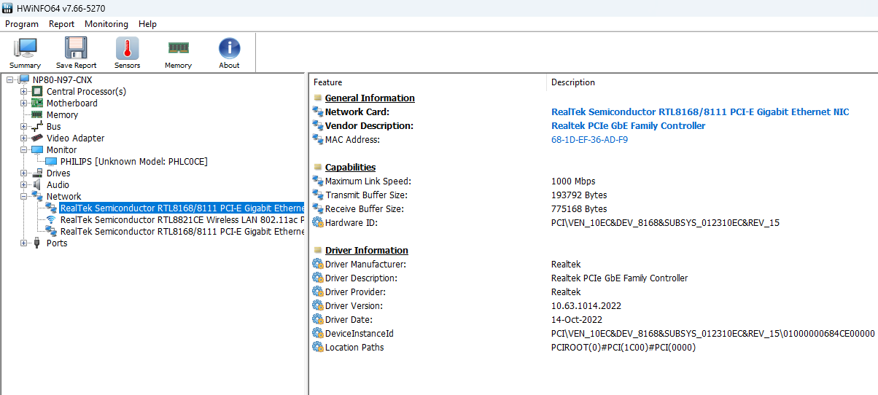Click the HWiNFO64 title bar app icon
Image resolution: width=878 pixels, height=395 pixels.
[x=8, y=7]
